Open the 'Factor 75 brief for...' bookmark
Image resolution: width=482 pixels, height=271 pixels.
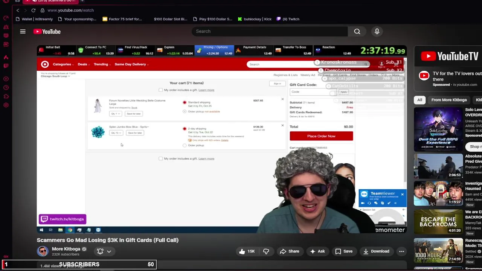tap(122, 19)
